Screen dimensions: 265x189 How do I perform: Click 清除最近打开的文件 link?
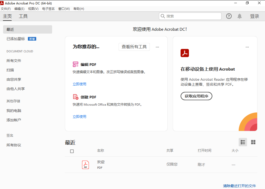pos(239,186)
